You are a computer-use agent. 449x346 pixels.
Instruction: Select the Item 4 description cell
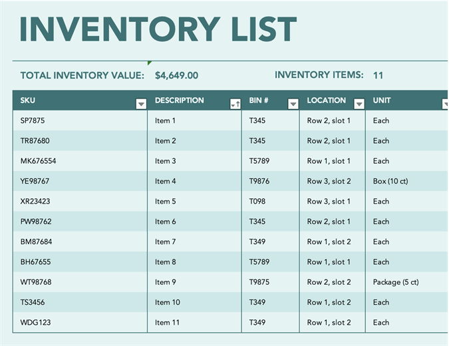point(166,181)
